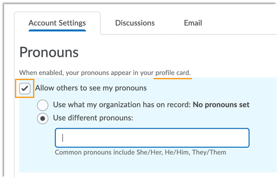The width and height of the screenshot is (278, 179).
Task: Click the 'Allow others to see my pronouns' label
Action: pos(91,88)
